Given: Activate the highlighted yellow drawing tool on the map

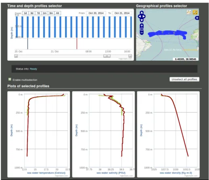Looking at the screenshot, I should click(195, 13).
